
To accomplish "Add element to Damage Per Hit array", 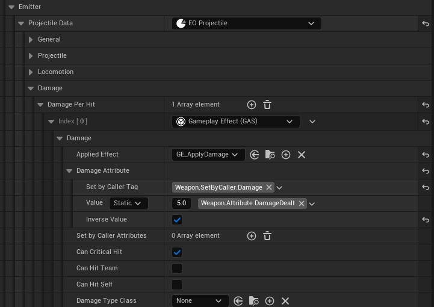I will click(252, 105).
